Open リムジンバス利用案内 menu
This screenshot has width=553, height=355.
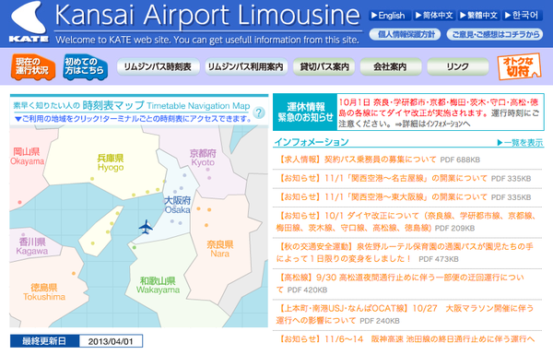(246, 66)
